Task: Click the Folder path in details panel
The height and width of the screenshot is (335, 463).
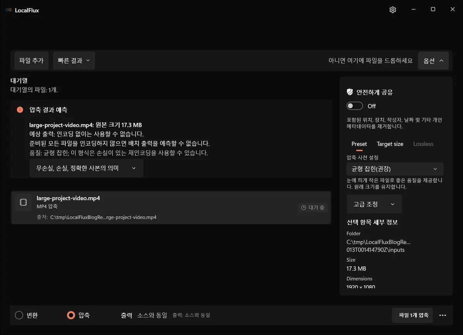Action: (x=379, y=246)
